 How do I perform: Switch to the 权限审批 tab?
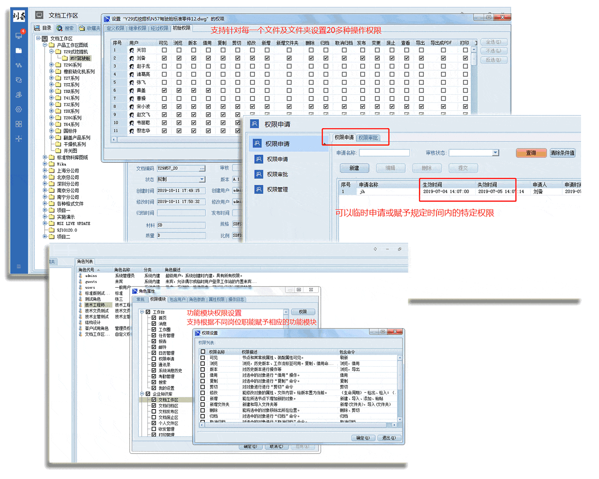click(368, 138)
